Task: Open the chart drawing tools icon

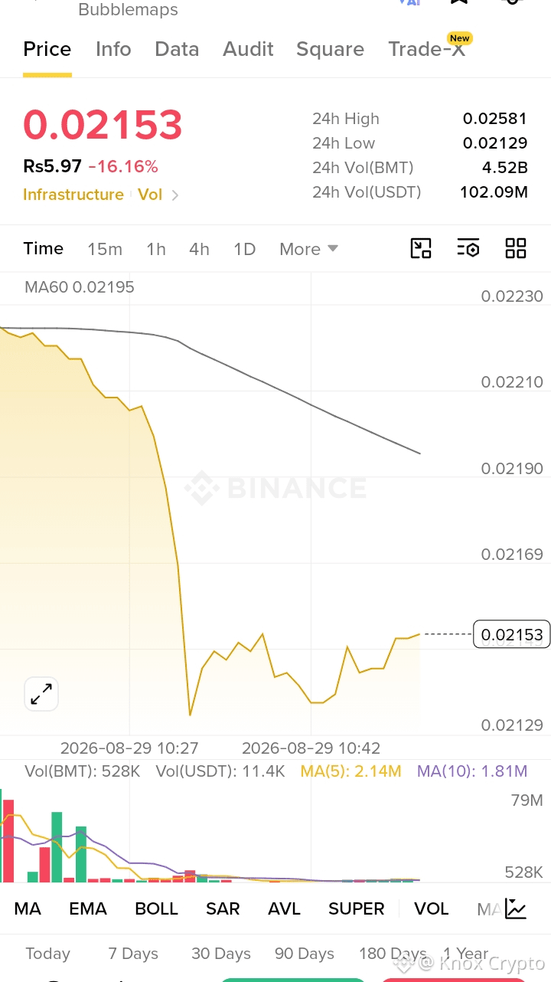Action: coord(421,248)
